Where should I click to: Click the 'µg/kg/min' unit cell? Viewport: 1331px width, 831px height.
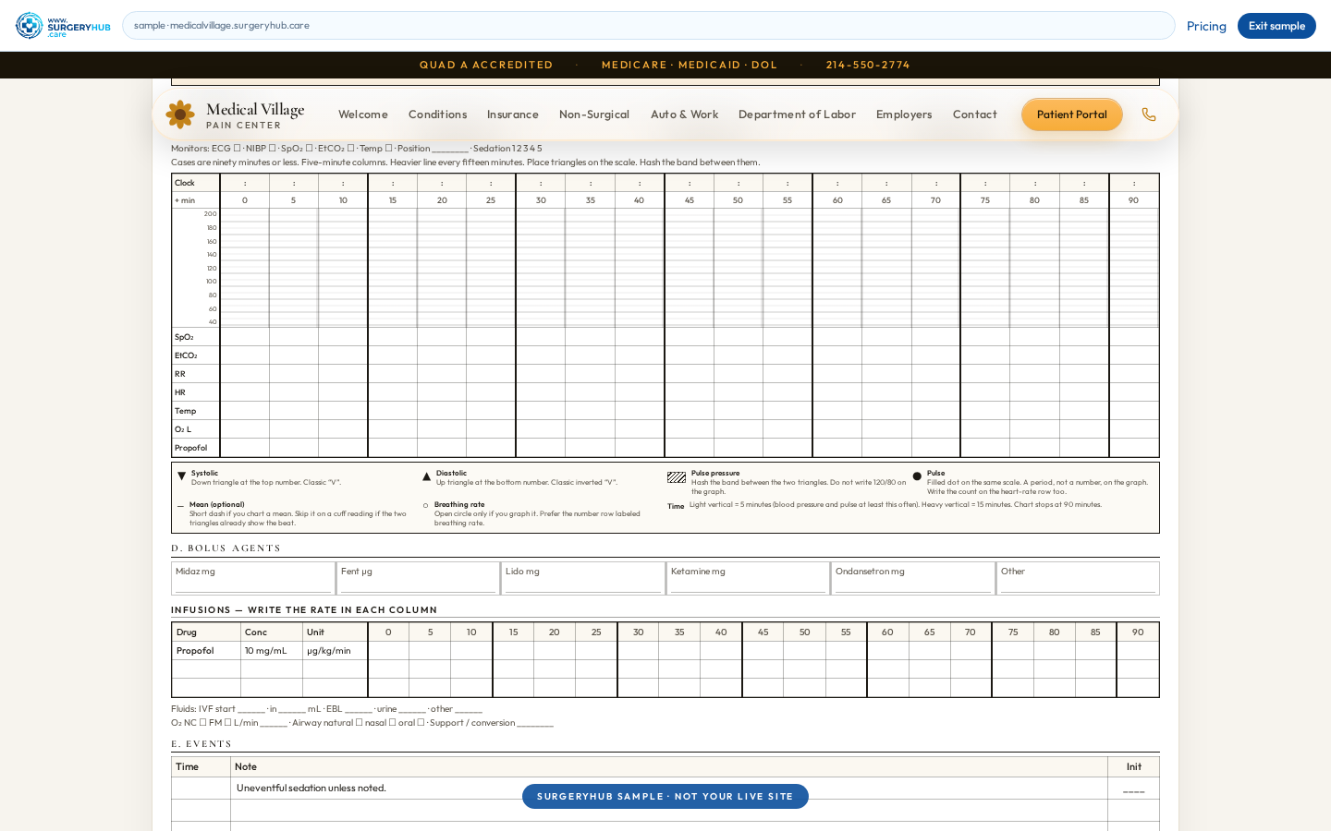tap(336, 651)
